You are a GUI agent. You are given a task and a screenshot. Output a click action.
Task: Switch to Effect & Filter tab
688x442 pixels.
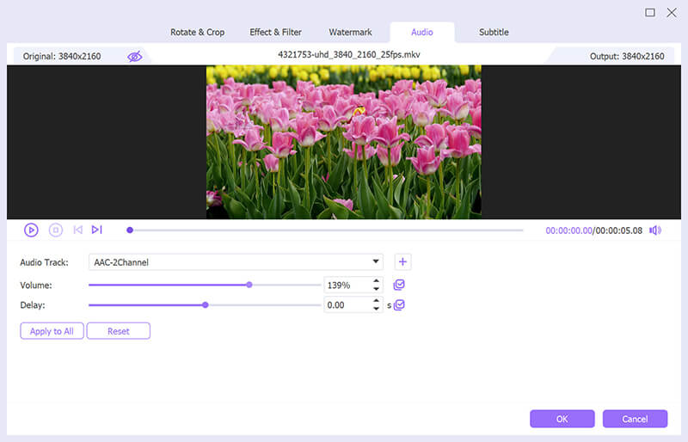tap(275, 32)
